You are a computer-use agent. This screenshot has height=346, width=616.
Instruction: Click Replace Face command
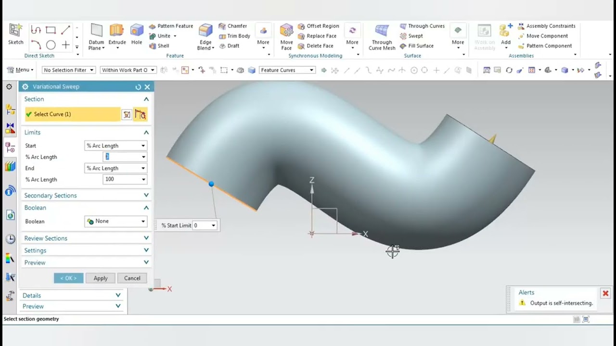coord(317,36)
